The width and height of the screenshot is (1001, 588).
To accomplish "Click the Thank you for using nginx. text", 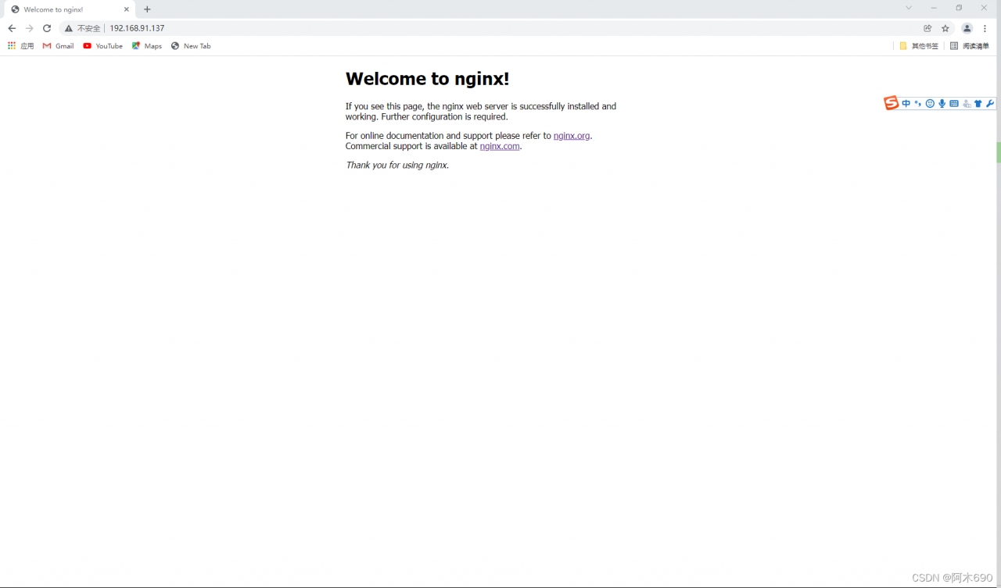I will pyautogui.click(x=397, y=166).
